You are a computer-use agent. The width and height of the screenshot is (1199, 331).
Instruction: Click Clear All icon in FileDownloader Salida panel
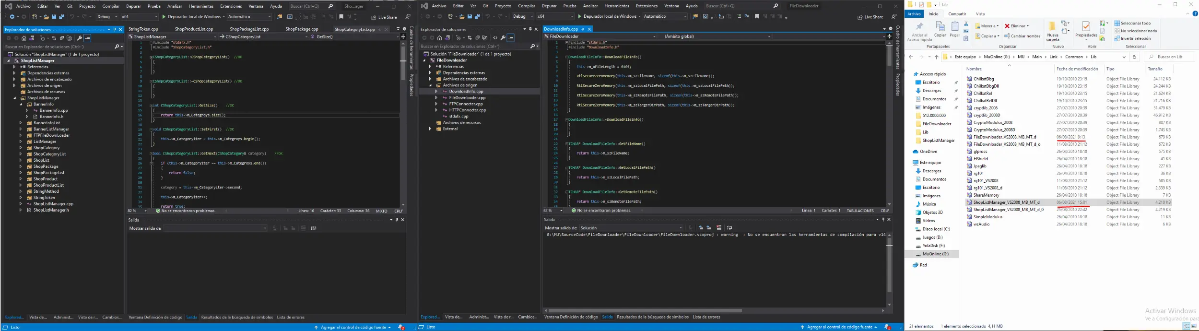pos(719,228)
